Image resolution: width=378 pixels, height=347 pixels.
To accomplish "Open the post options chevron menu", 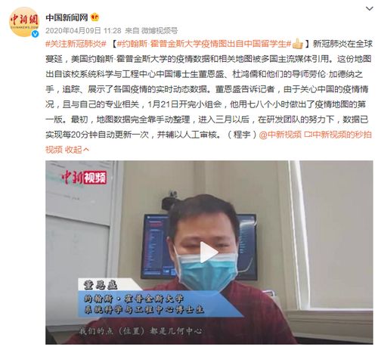I will point(369,8).
